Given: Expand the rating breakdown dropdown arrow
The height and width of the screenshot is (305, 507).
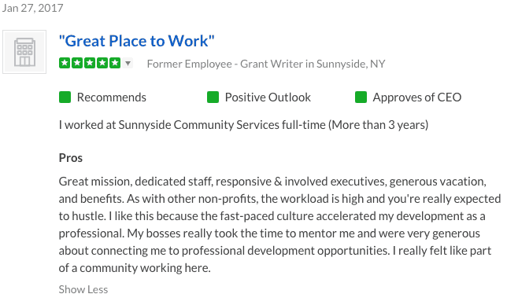Looking at the screenshot, I should pyautogui.click(x=128, y=63).
